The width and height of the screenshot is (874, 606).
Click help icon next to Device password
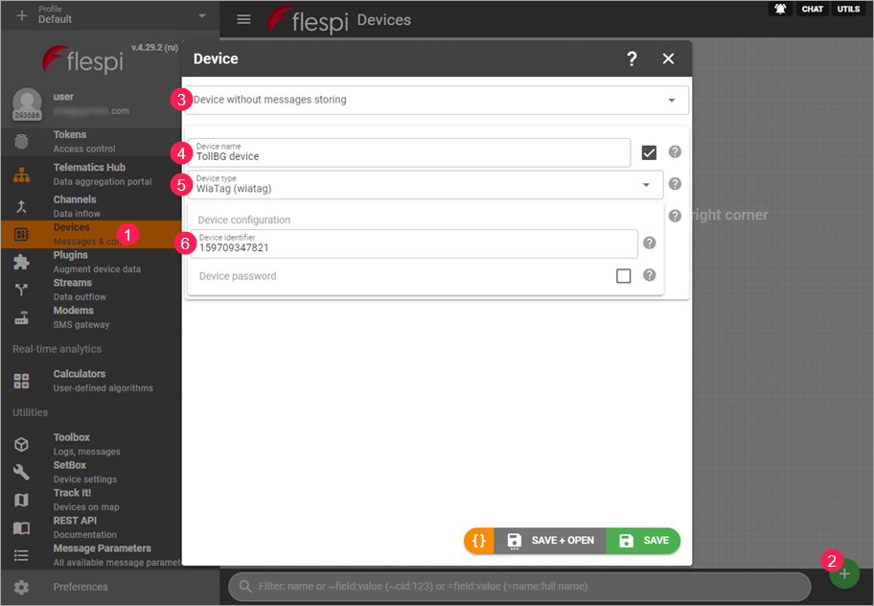[650, 275]
